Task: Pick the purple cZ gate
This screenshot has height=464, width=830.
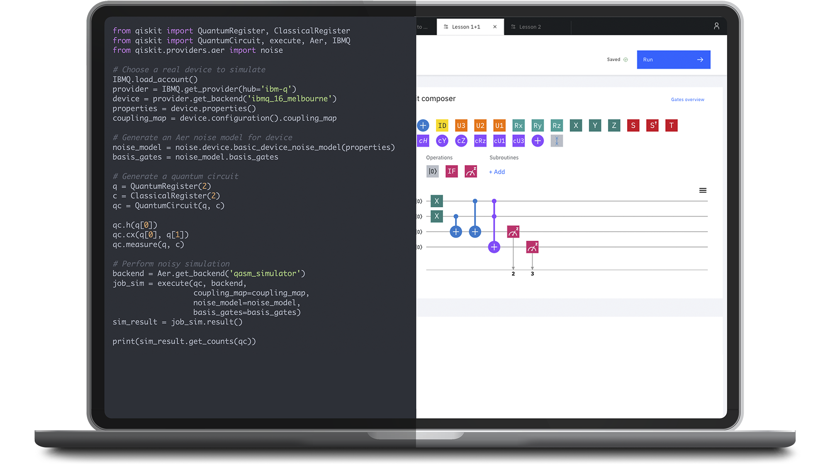Action: 461,141
